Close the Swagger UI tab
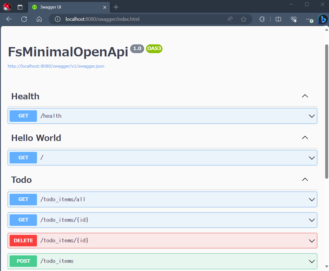This screenshot has height=271, width=329. point(105,7)
